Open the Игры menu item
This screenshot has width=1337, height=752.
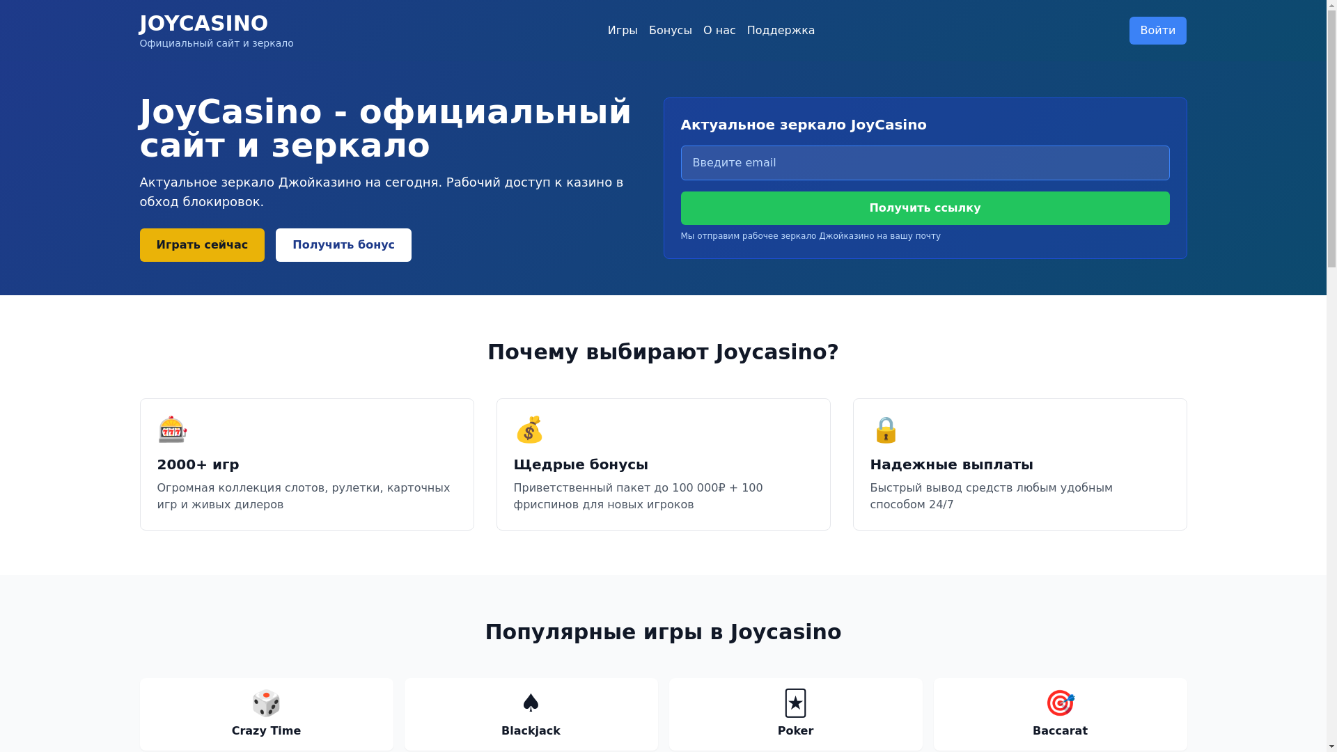(x=623, y=31)
